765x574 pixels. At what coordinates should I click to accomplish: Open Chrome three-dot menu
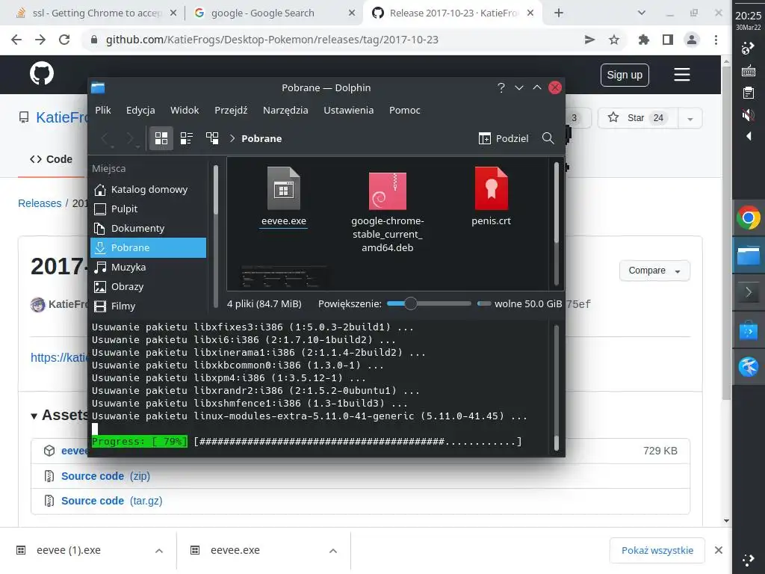click(716, 40)
